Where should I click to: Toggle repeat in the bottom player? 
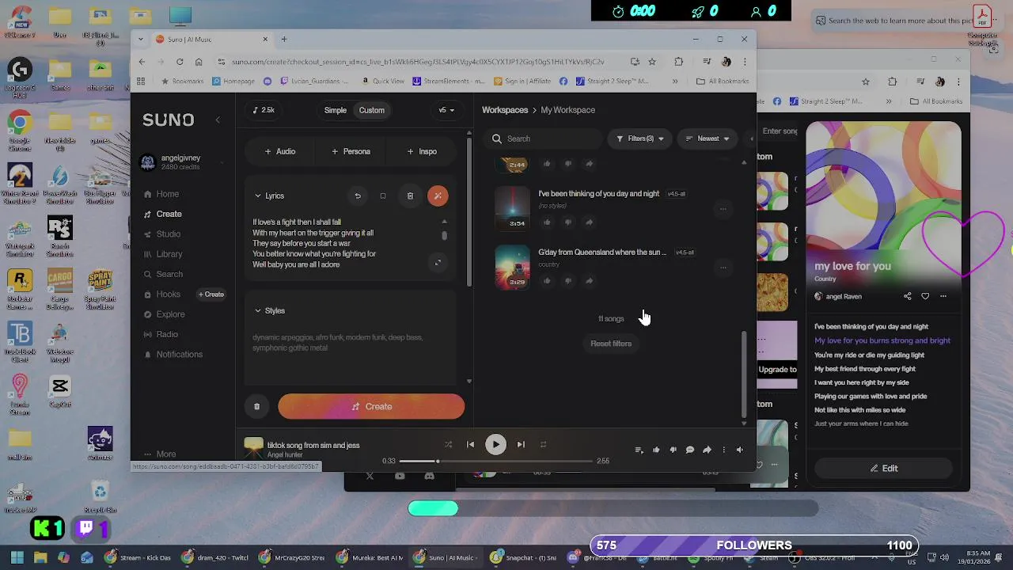pyautogui.click(x=543, y=445)
